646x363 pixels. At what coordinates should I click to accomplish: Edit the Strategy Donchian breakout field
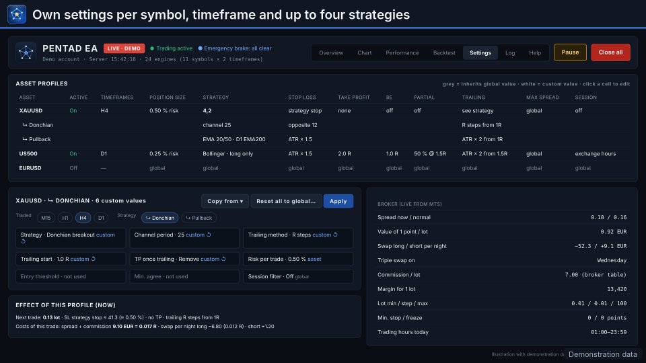tap(71, 238)
